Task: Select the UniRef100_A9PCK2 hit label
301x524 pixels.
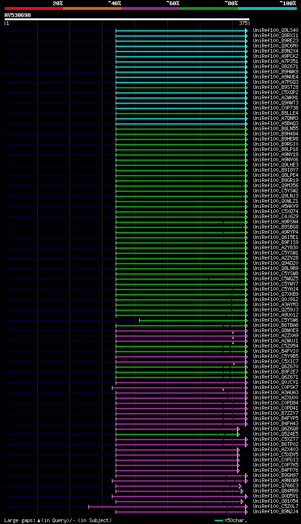Action: [x=276, y=56]
